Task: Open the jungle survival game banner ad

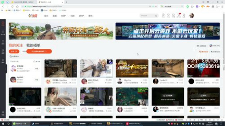Action: point(61,31)
